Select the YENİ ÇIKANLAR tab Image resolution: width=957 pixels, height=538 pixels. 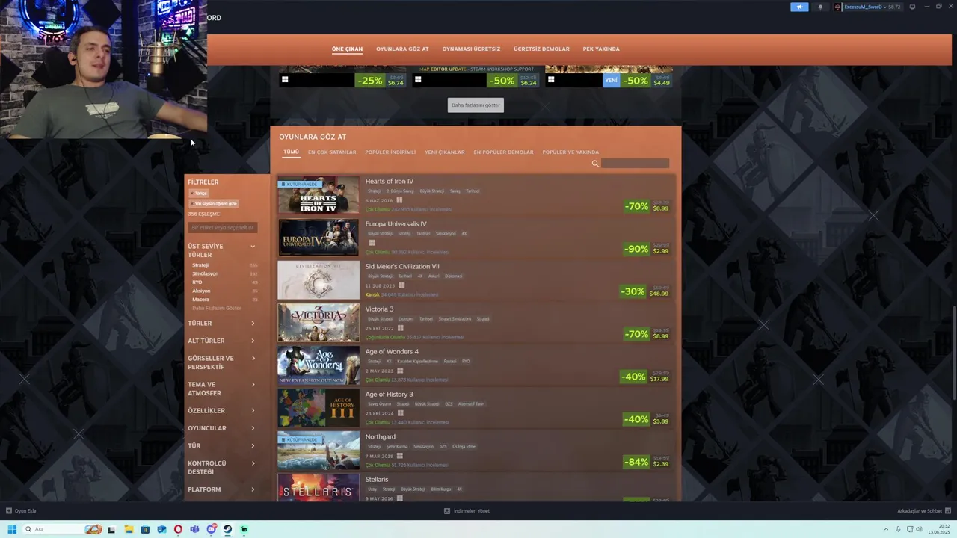click(x=445, y=152)
